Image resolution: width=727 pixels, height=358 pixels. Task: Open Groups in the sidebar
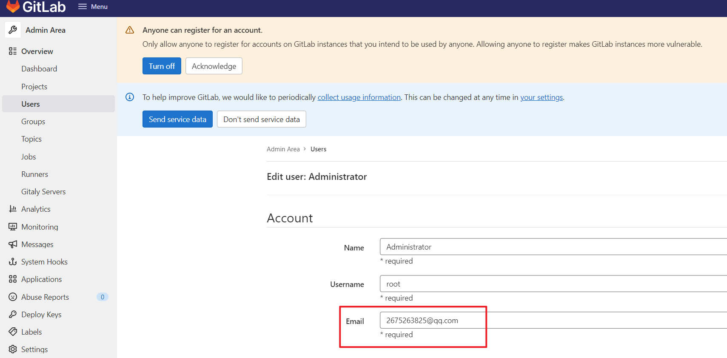pyautogui.click(x=33, y=121)
